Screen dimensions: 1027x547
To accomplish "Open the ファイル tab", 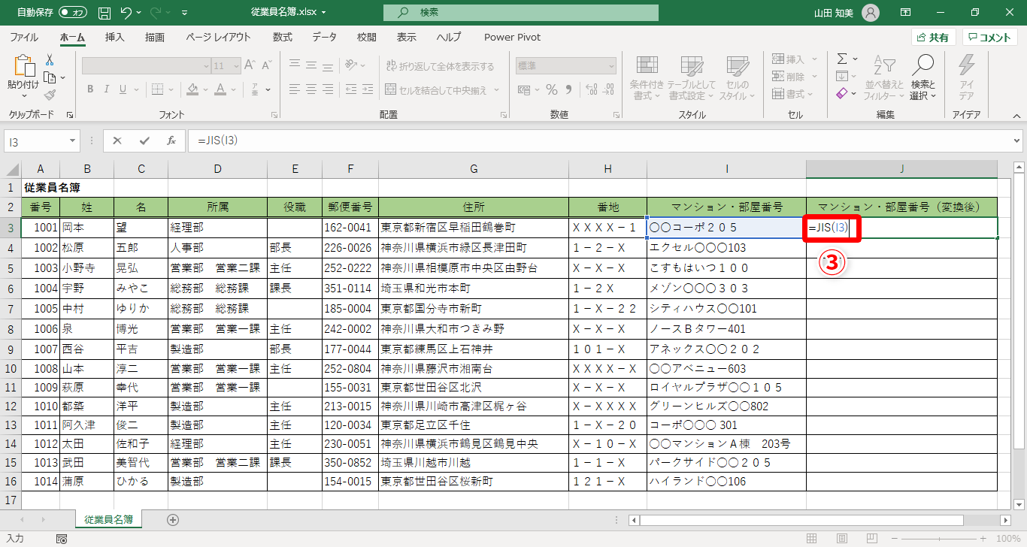I will click(24, 37).
